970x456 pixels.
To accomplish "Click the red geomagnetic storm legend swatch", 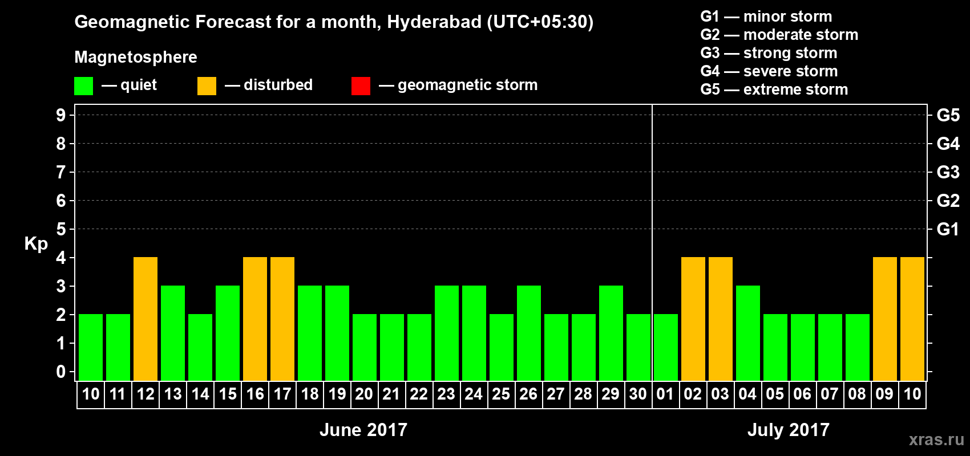I will (x=361, y=86).
